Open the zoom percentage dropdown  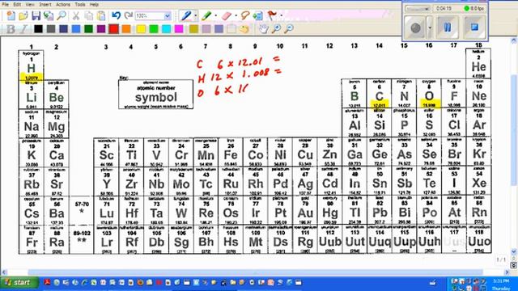(x=168, y=16)
